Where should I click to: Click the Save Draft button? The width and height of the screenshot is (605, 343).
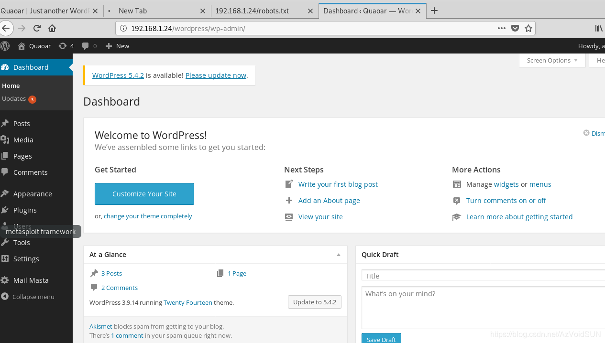(x=381, y=339)
